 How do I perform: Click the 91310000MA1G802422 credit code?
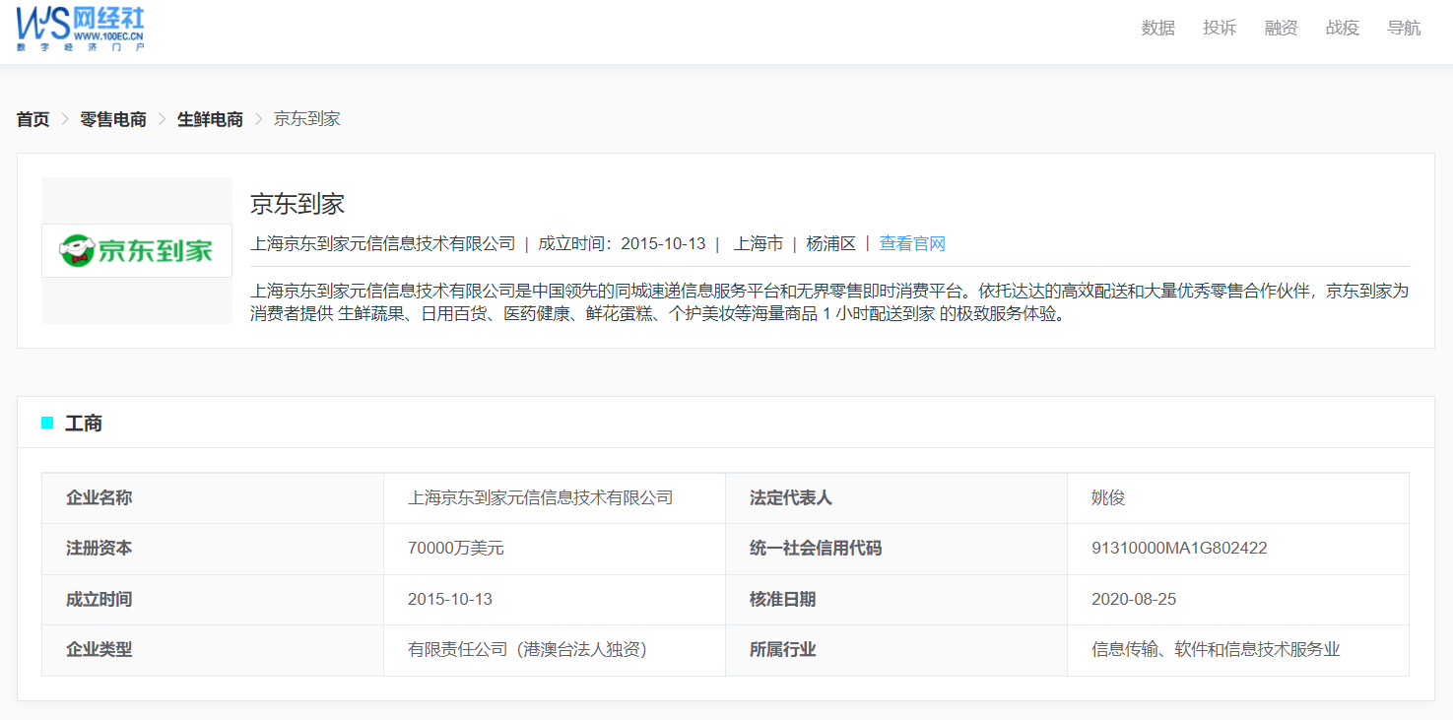pos(1179,549)
